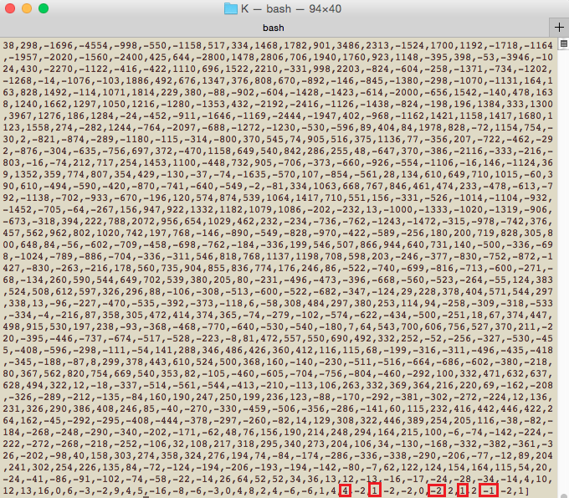Click the blue folder icon in title bar
This screenshot has width=569, height=498.
[x=231, y=8]
